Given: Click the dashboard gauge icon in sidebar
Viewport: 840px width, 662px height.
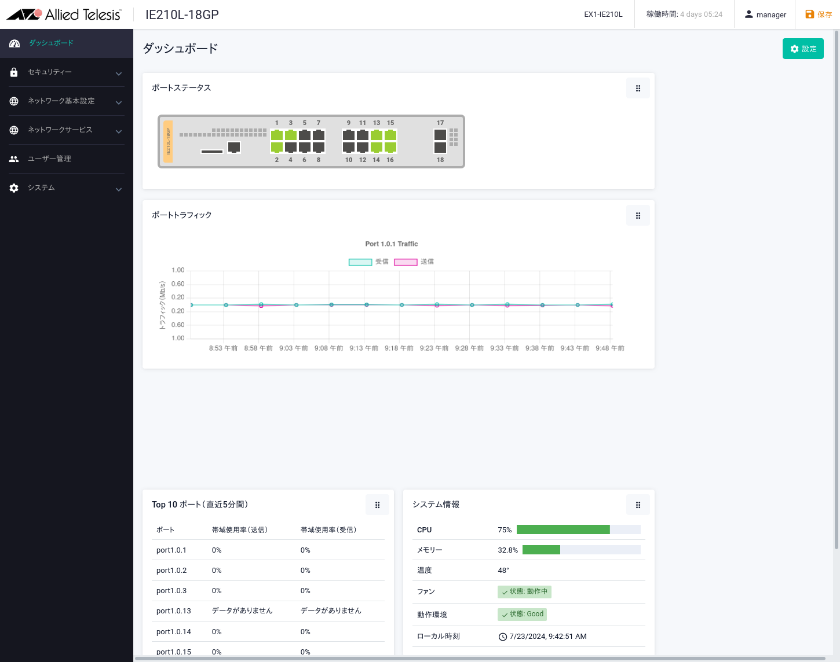Looking at the screenshot, I should pos(14,43).
